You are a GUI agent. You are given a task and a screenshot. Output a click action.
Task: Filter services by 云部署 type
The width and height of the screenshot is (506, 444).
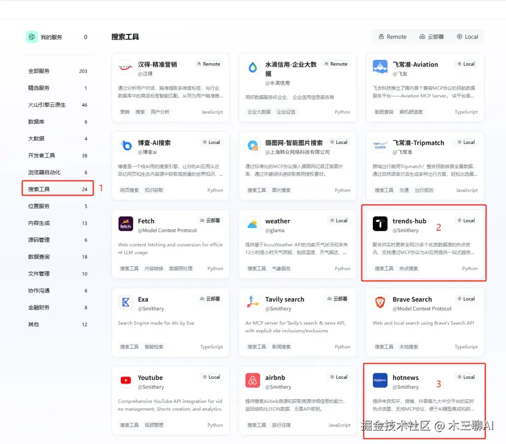pos(432,37)
